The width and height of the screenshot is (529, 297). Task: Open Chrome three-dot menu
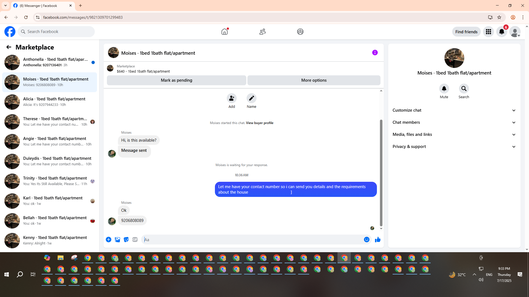[x=523, y=17]
